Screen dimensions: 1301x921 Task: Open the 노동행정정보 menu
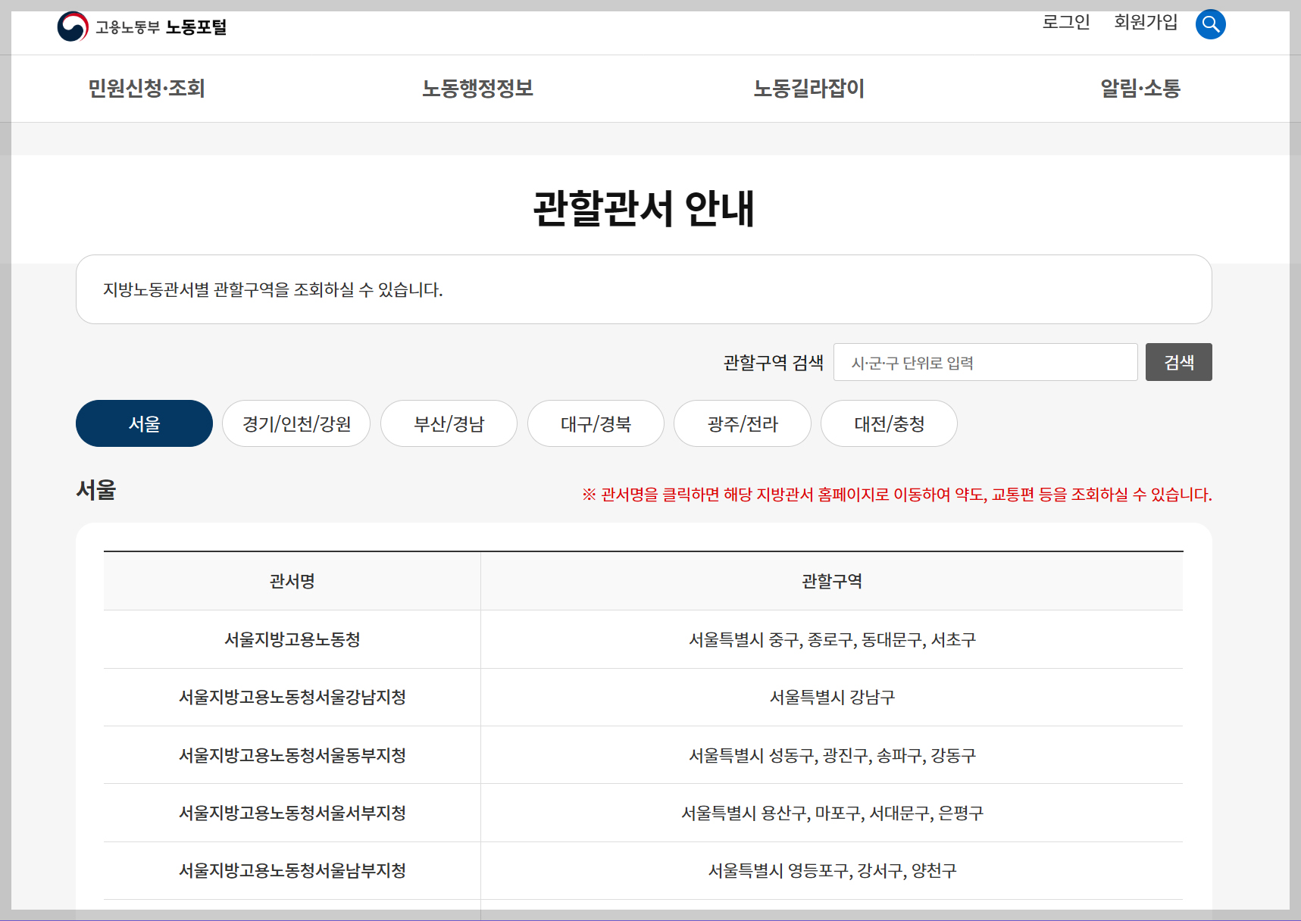(479, 89)
